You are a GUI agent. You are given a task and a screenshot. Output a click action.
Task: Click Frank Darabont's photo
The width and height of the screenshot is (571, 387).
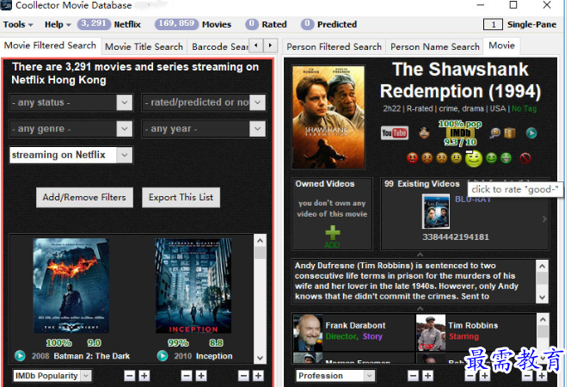click(x=308, y=333)
